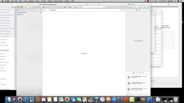Open the Symbol navigator

(x=24, y=10)
